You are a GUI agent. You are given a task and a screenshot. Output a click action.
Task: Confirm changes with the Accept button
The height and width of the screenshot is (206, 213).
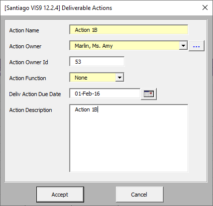pyautogui.click(x=60, y=195)
